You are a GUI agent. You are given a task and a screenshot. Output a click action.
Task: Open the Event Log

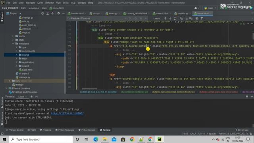click(x=242, y=130)
